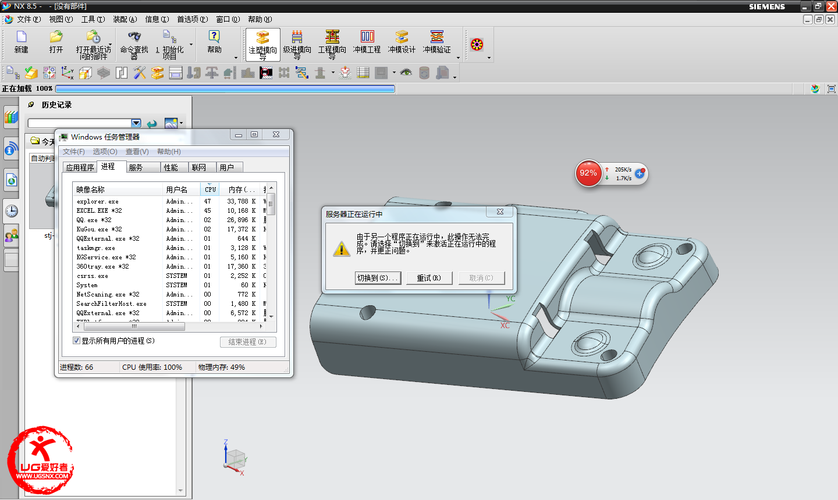The image size is (838, 500).
Task: Open the 装配(A) menu
Action: point(125,19)
